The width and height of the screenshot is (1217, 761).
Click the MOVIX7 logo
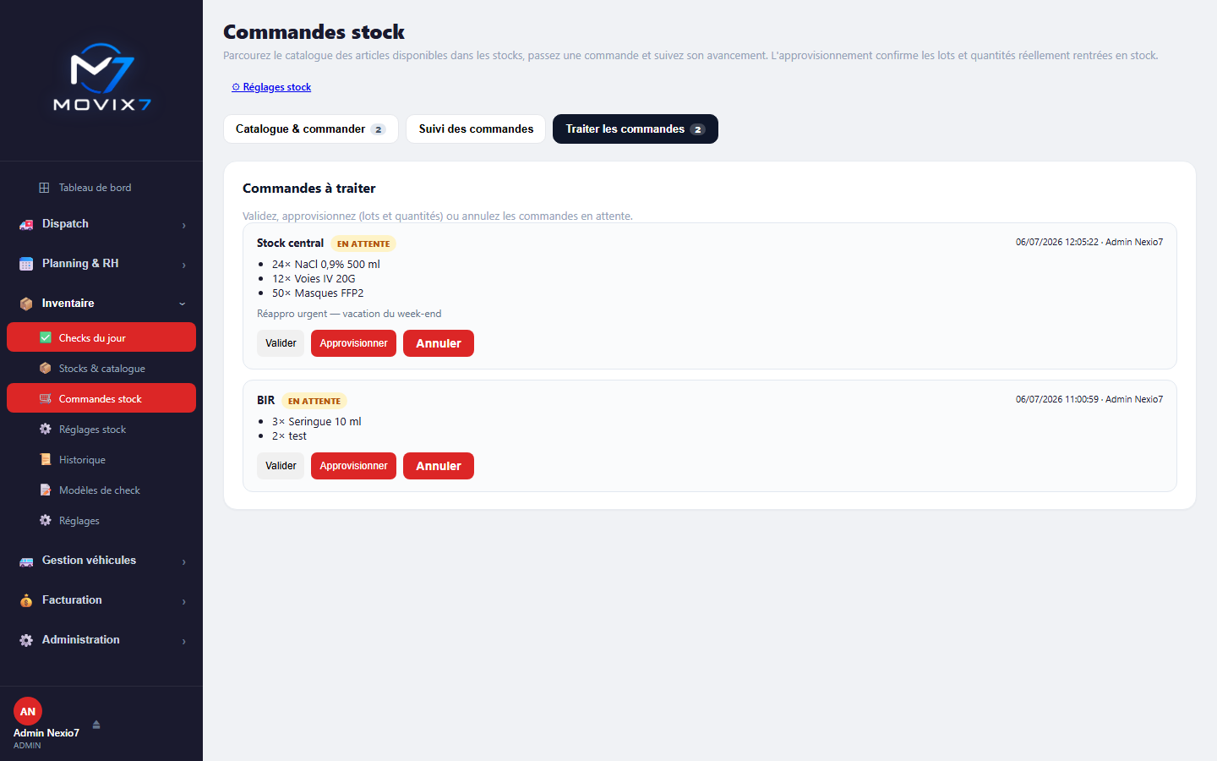coord(102,78)
